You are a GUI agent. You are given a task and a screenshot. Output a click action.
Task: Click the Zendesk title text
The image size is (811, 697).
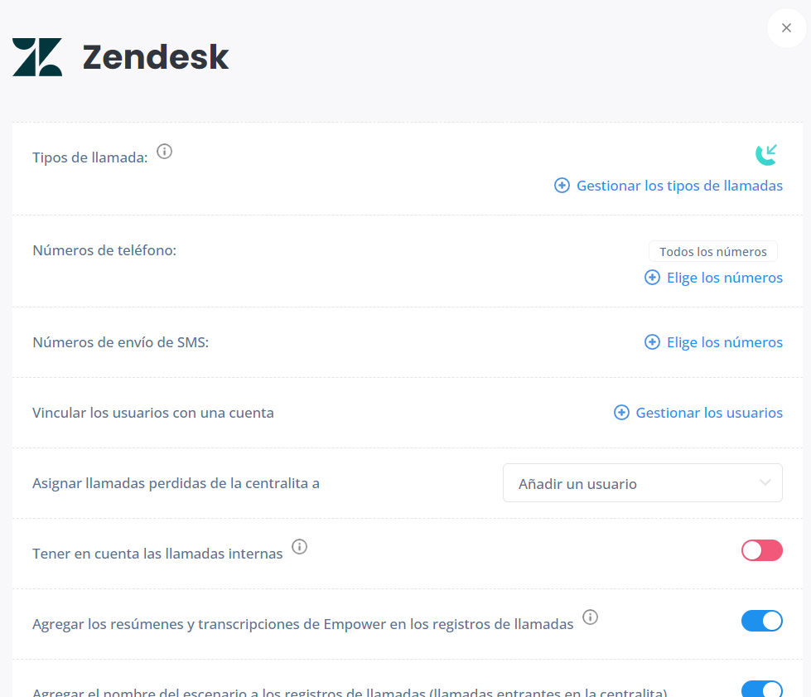pos(156,57)
